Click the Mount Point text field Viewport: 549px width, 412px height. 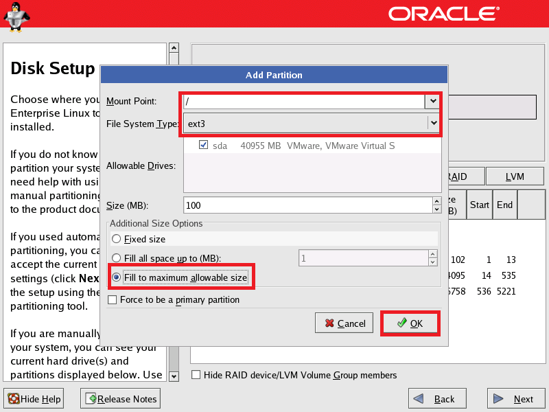pos(304,102)
